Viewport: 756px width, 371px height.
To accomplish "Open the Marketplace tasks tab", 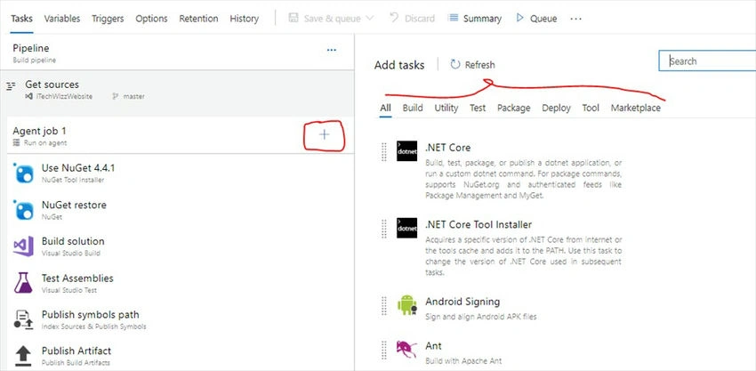I will 636,108.
